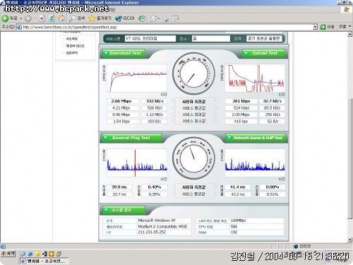Viewport: 353px width, 265px height.
Task: Open the Search magnifier in the toolbar
Action: coord(78,18)
